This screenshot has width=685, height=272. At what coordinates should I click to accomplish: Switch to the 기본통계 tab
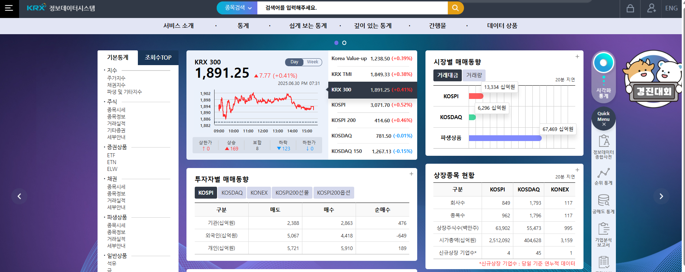tap(118, 58)
